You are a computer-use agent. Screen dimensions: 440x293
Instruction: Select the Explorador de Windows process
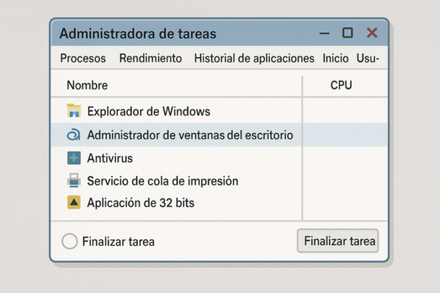(x=148, y=112)
